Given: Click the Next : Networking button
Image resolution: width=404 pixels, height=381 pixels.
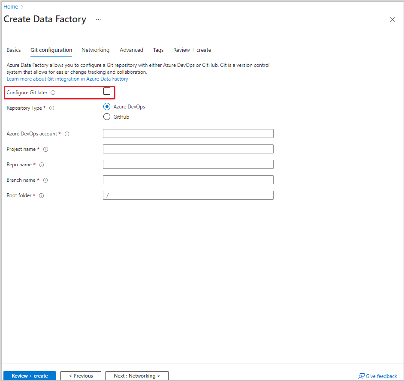Looking at the screenshot, I should [x=137, y=375].
